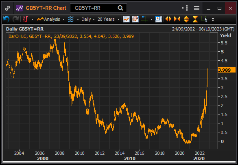Click the 'Daily GB5YT=RR' chart heading

pyautogui.click(x=25, y=29)
